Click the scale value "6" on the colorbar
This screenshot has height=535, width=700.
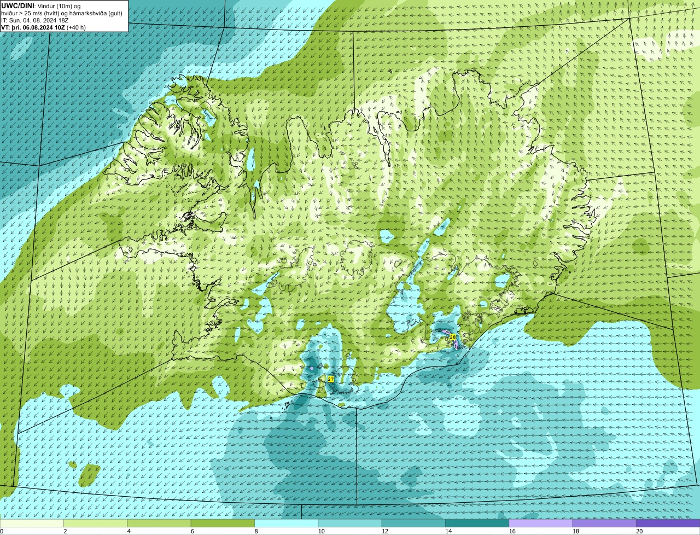tap(192, 531)
